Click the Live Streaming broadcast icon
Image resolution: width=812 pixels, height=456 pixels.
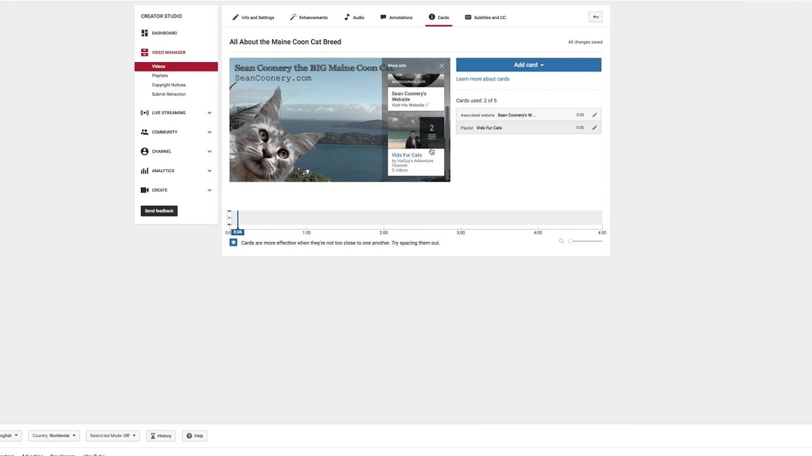145,113
